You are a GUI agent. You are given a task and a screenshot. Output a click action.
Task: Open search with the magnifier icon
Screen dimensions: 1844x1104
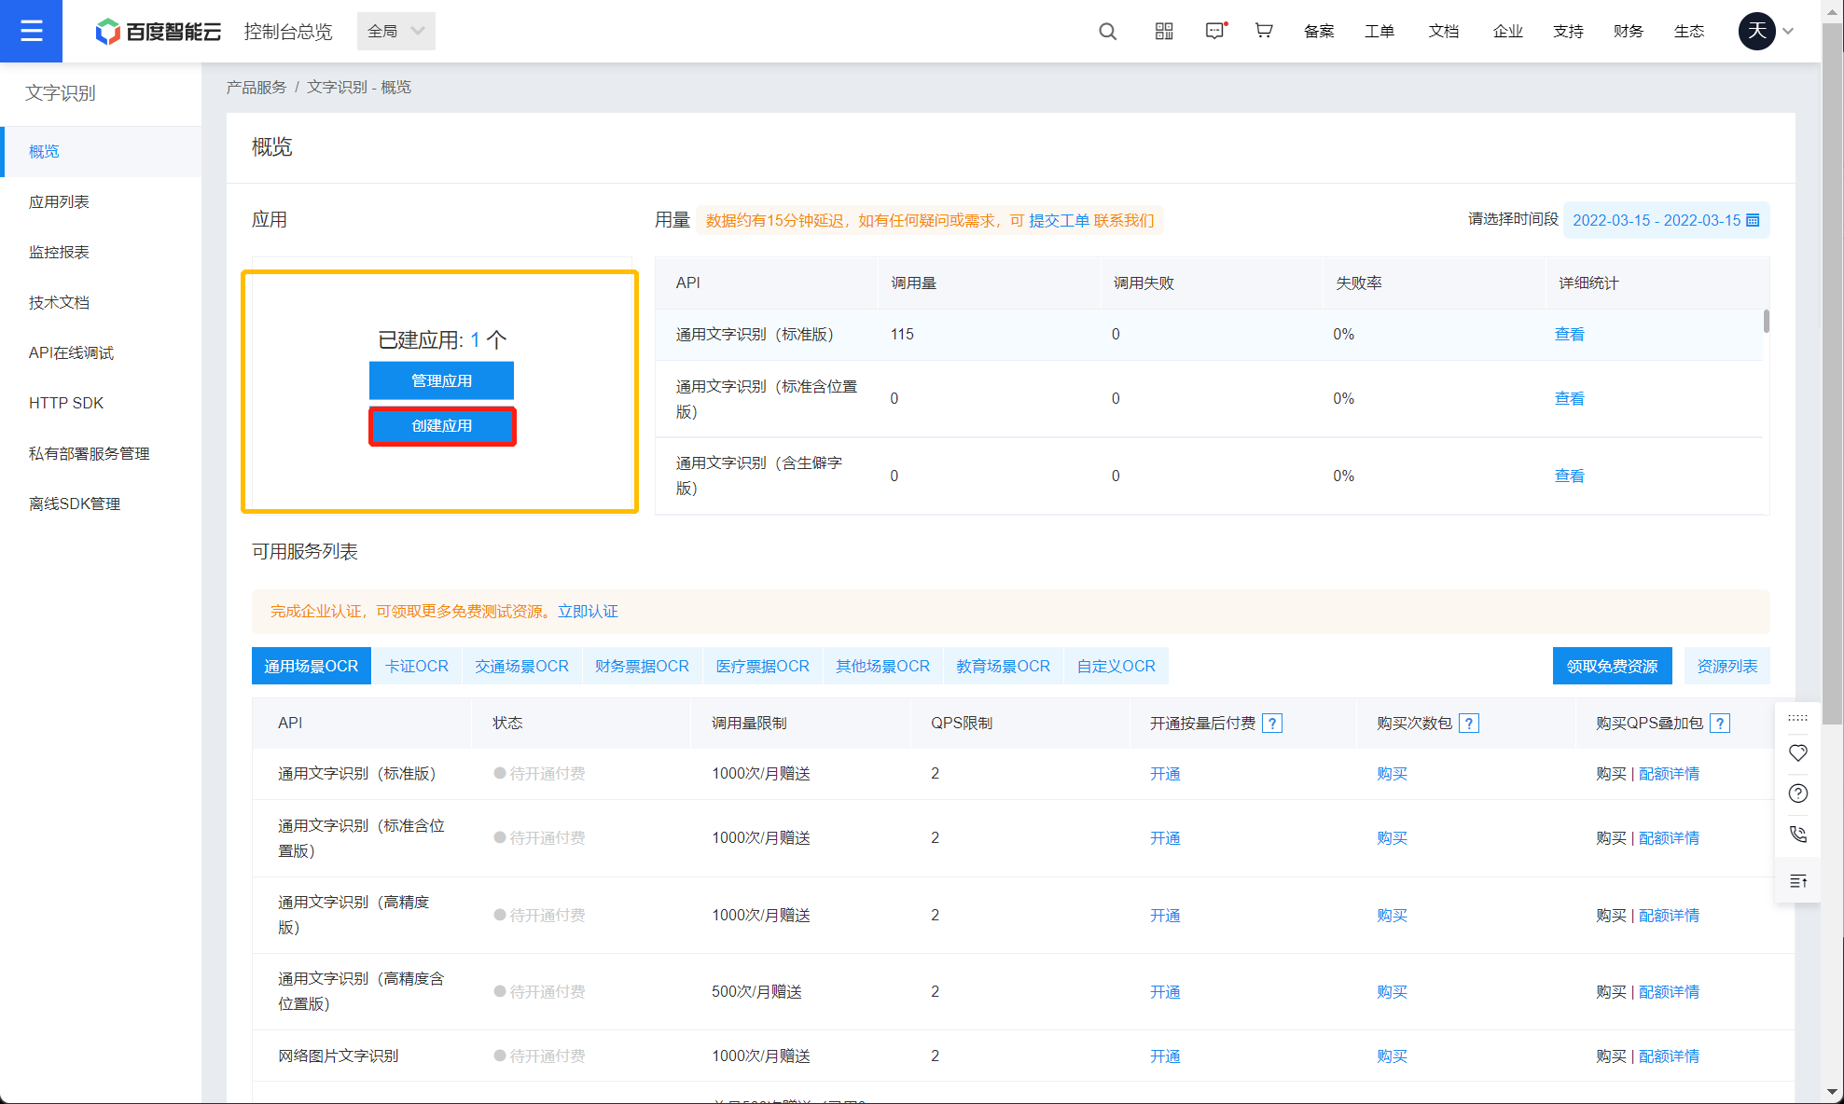(1107, 31)
